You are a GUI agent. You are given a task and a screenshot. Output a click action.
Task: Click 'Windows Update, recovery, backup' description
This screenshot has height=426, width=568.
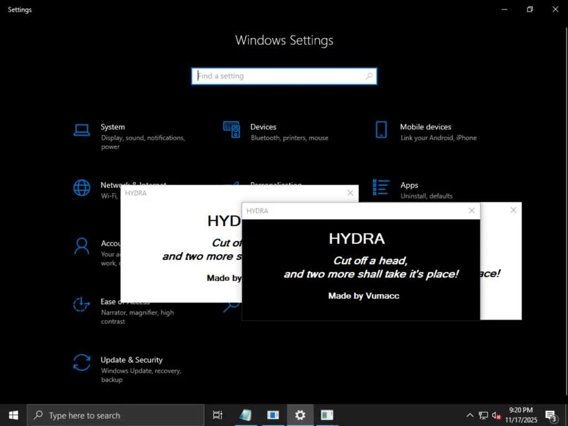pos(141,375)
